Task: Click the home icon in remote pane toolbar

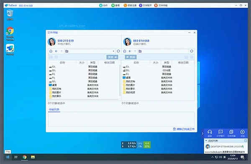Action: 125,51
